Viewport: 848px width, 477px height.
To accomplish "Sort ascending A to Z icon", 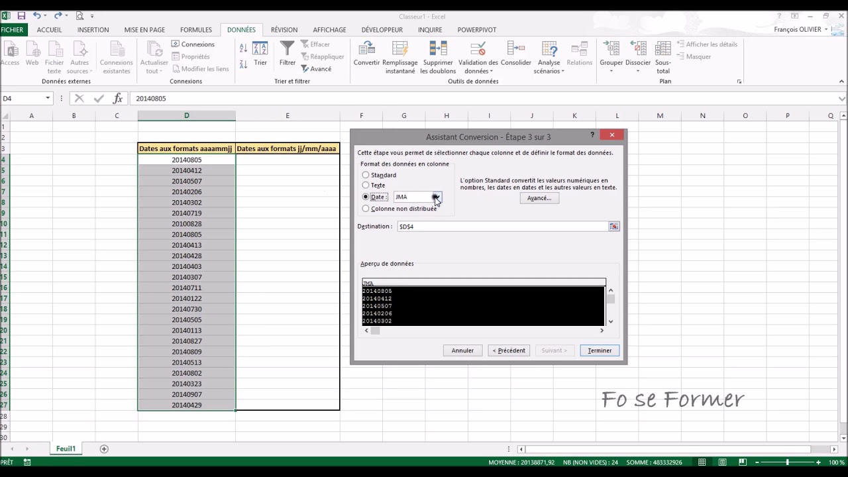I will [243, 48].
